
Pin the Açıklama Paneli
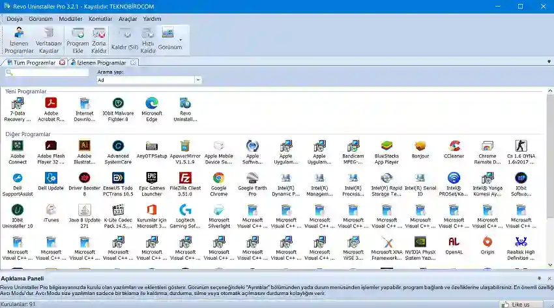[x=539, y=278]
